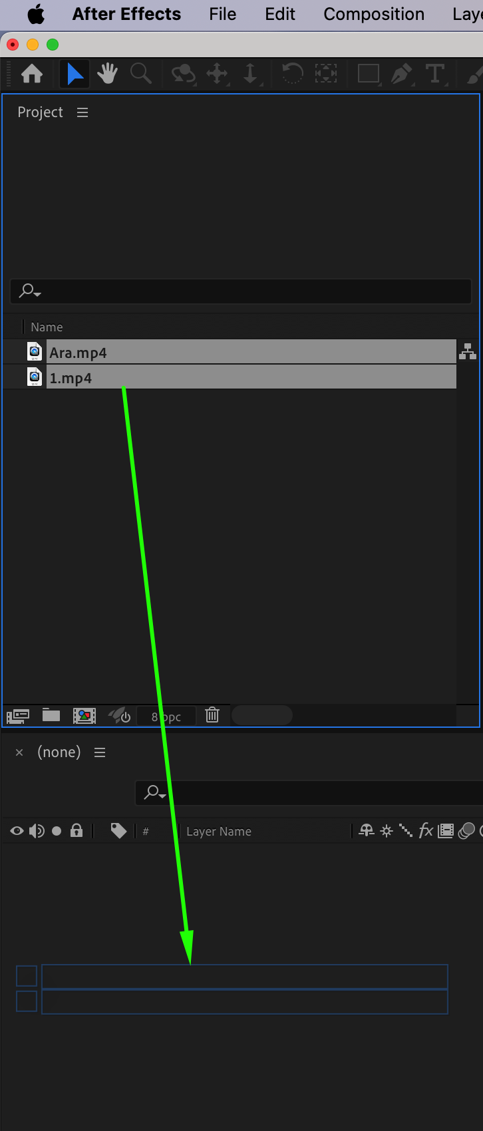Open the Composition menu

[x=374, y=14]
